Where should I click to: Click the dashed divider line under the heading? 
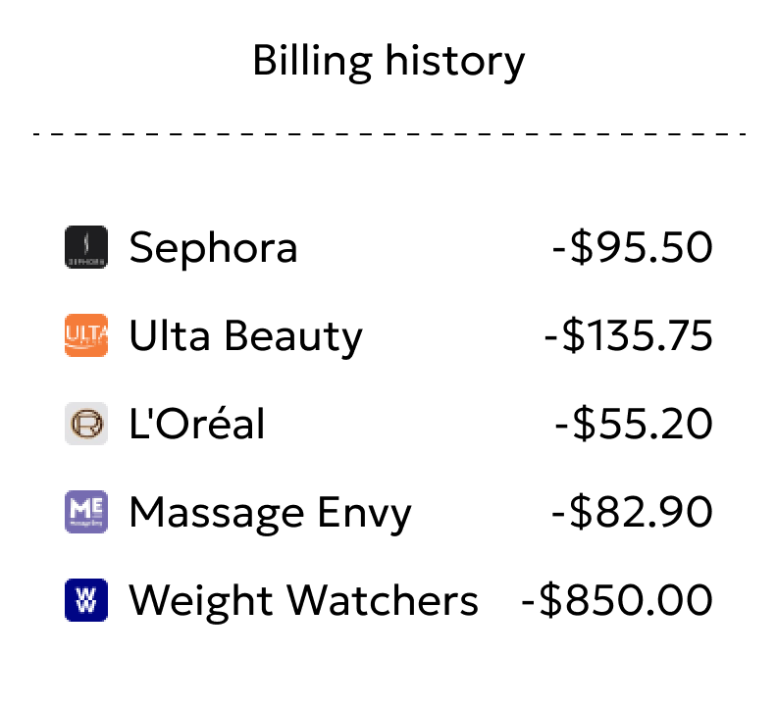(388, 132)
